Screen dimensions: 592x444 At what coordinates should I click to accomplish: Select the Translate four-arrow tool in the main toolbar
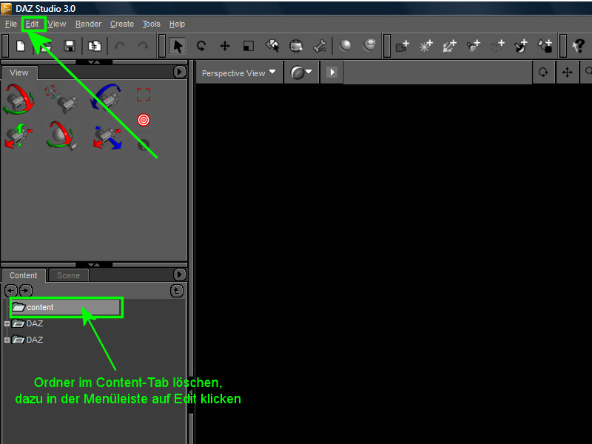point(225,46)
